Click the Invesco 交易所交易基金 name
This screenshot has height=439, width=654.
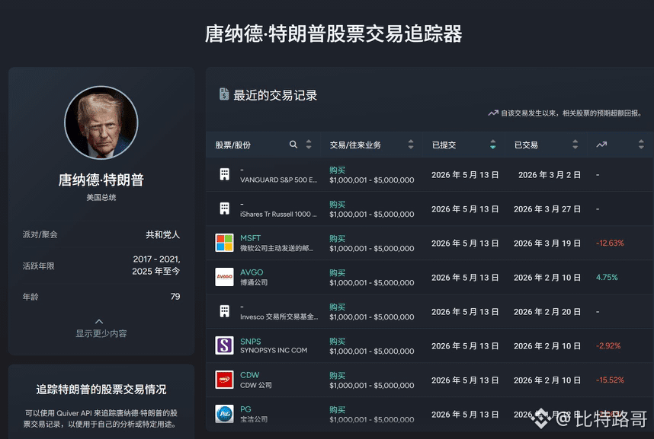(279, 317)
